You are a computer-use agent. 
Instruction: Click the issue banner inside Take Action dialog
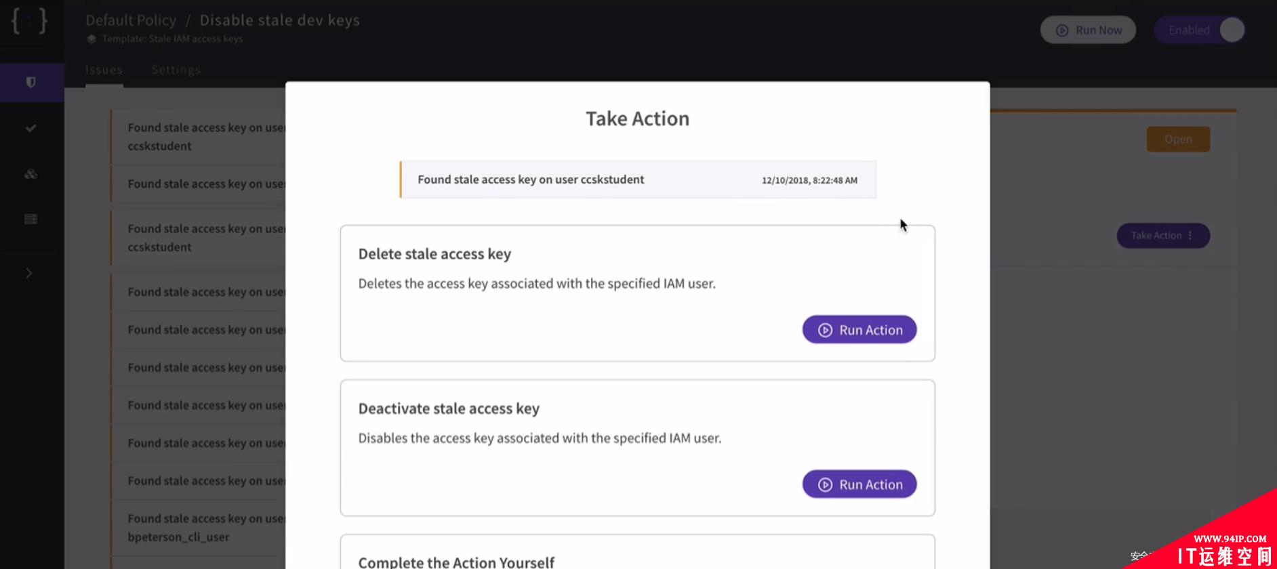point(638,180)
